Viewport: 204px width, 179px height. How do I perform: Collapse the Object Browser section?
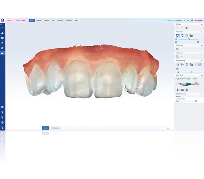(202, 94)
